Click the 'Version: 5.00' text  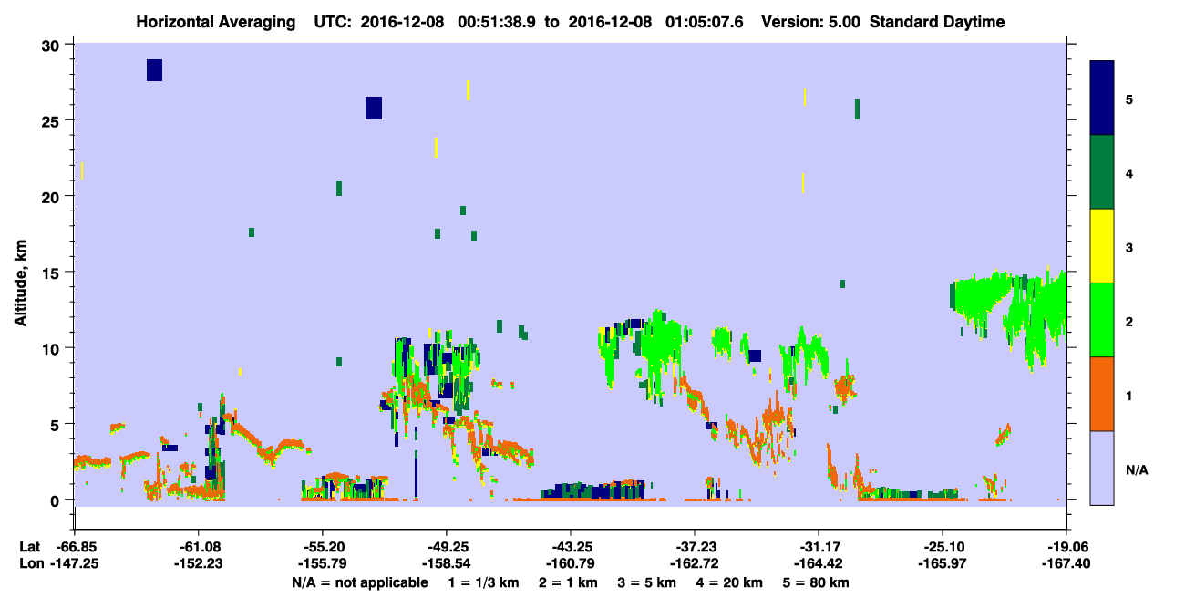coord(811,22)
